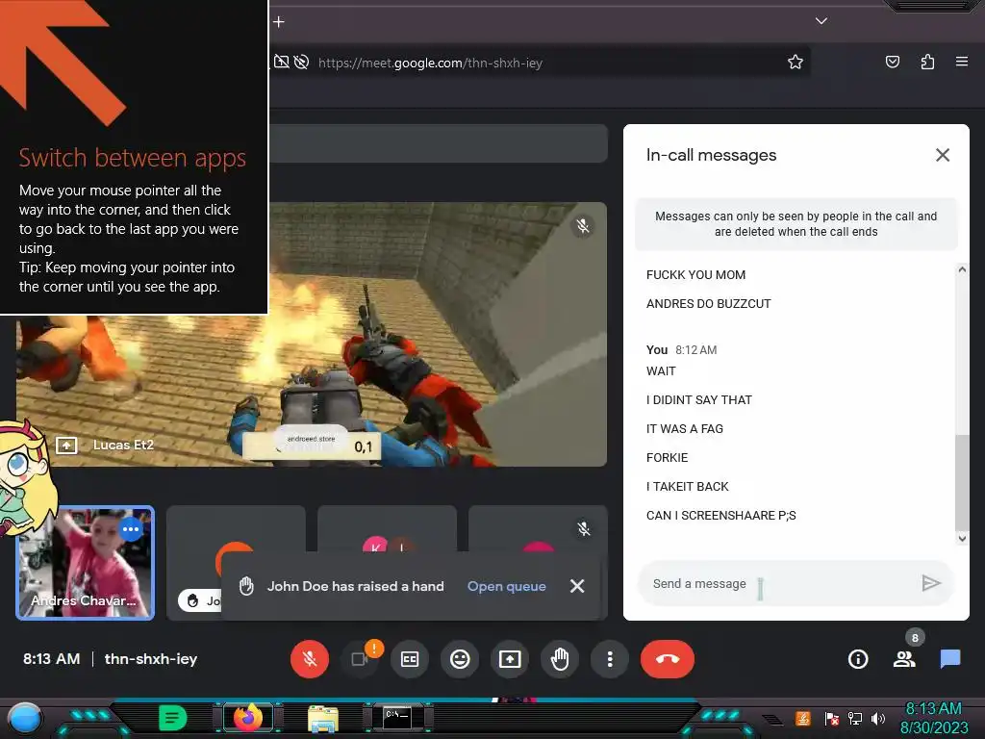Open more options three-dot menu
This screenshot has width=985, height=739.
coord(609,659)
